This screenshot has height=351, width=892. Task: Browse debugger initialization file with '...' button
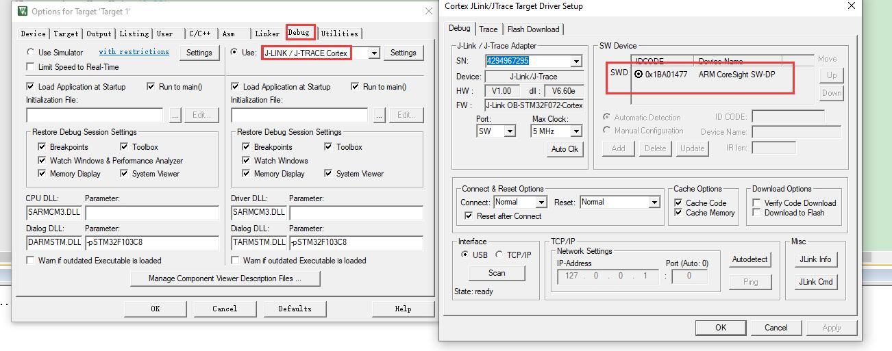click(x=380, y=115)
